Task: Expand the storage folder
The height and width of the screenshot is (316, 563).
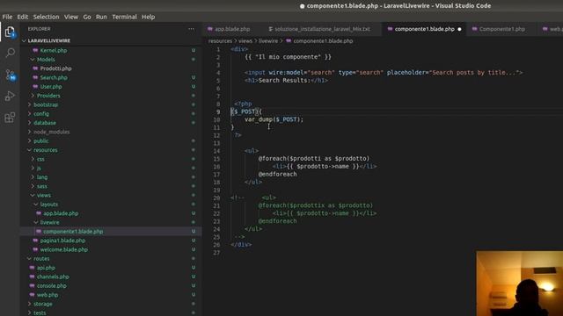Action: coord(43,304)
